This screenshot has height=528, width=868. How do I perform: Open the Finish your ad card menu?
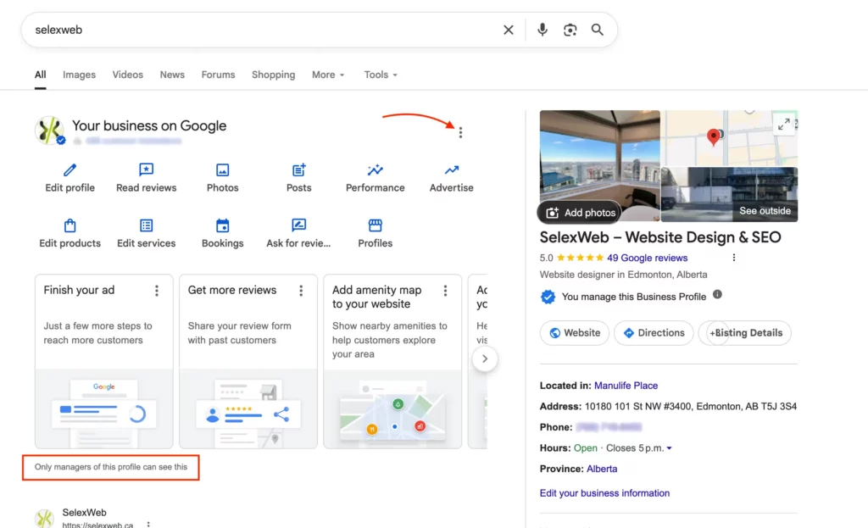pyautogui.click(x=157, y=291)
